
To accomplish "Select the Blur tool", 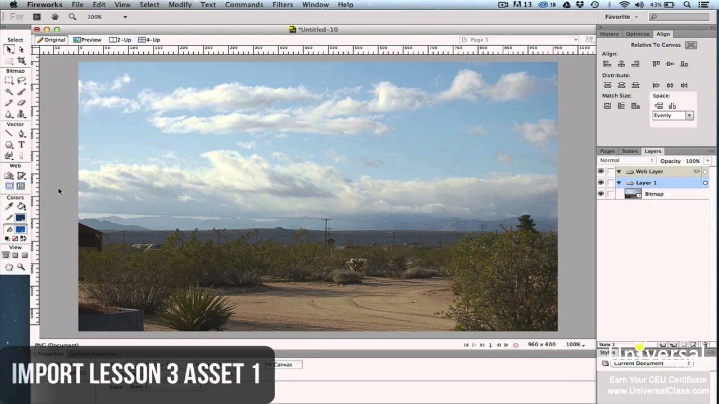I will tap(9, 114).
